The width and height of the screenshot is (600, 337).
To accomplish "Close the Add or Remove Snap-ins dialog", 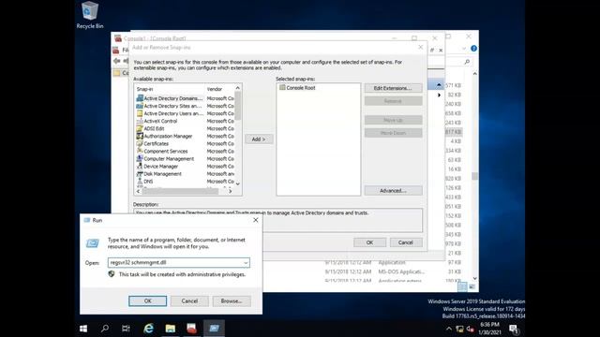I will [x=421, y=47].
